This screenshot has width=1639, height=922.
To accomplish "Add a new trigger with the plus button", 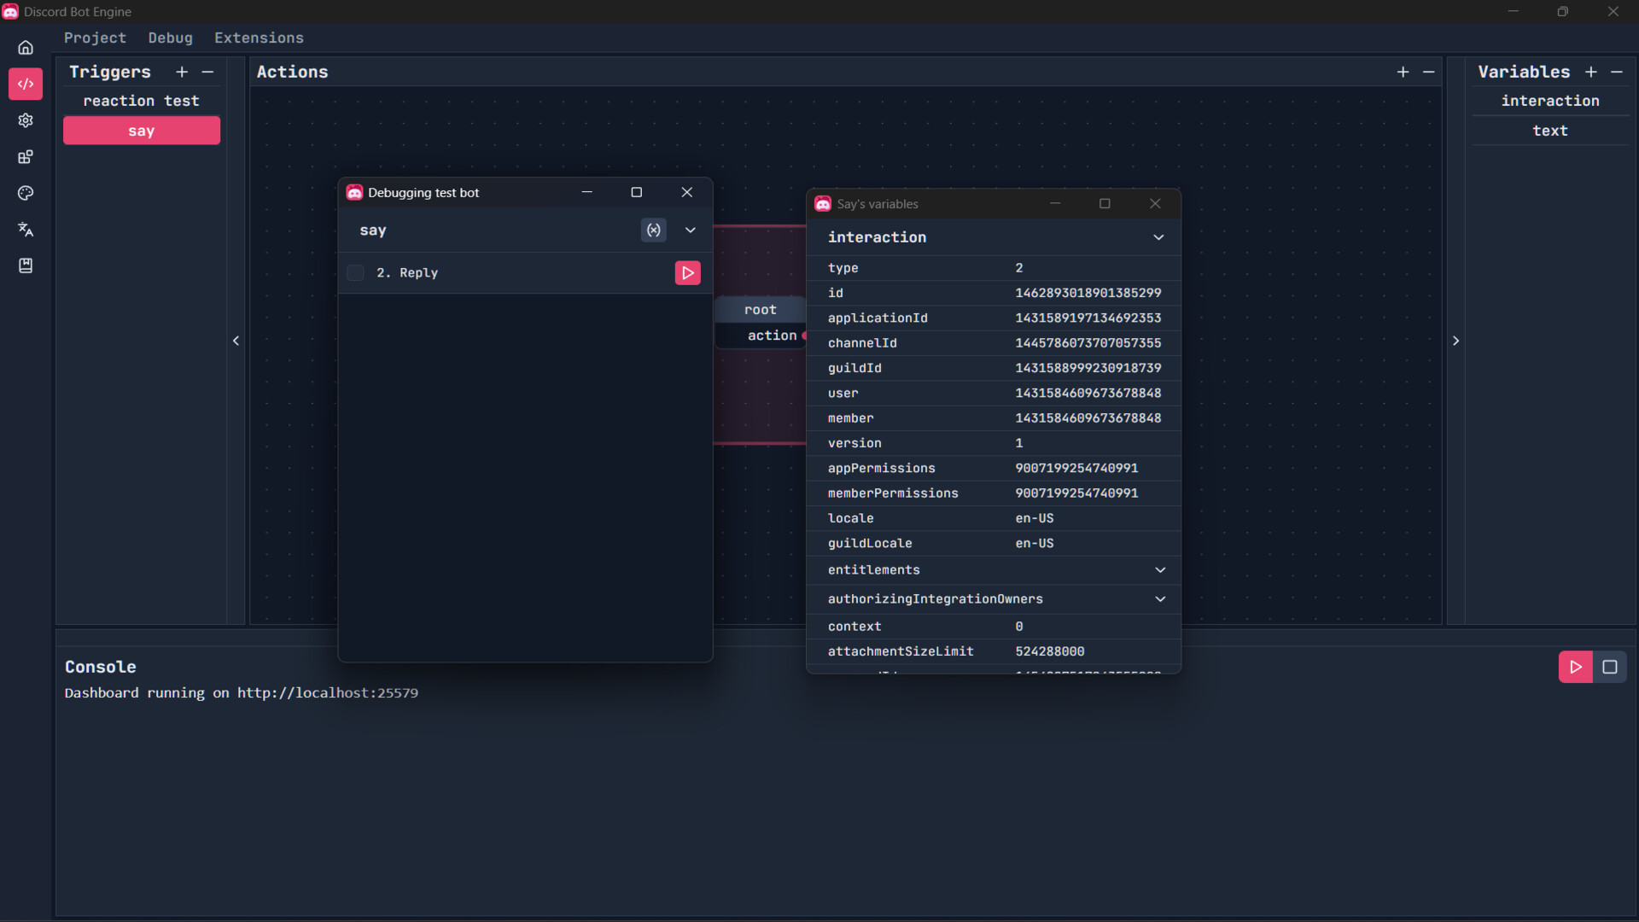I will pos(181,72).
